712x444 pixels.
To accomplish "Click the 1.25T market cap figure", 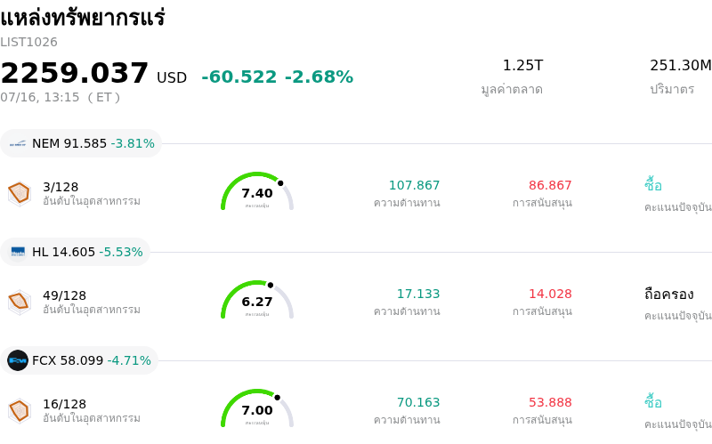I will coord(522,65).
